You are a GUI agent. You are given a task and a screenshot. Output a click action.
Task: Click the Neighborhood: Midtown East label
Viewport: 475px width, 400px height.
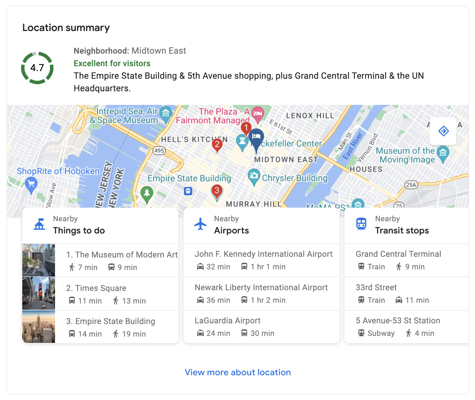pos(130,51)
